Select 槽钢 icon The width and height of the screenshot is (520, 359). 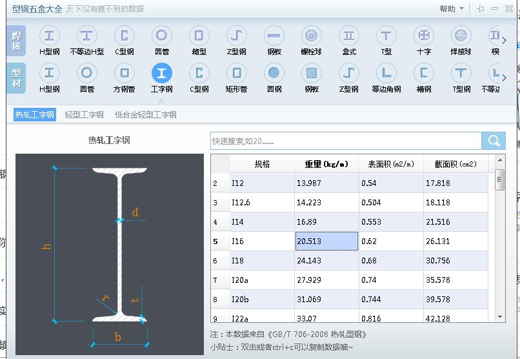pos(424,73)
